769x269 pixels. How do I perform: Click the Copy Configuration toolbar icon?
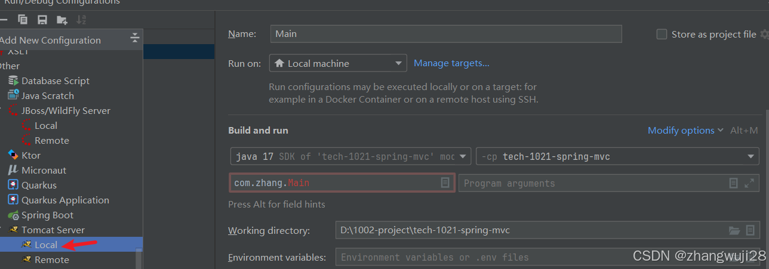[23, 20]
